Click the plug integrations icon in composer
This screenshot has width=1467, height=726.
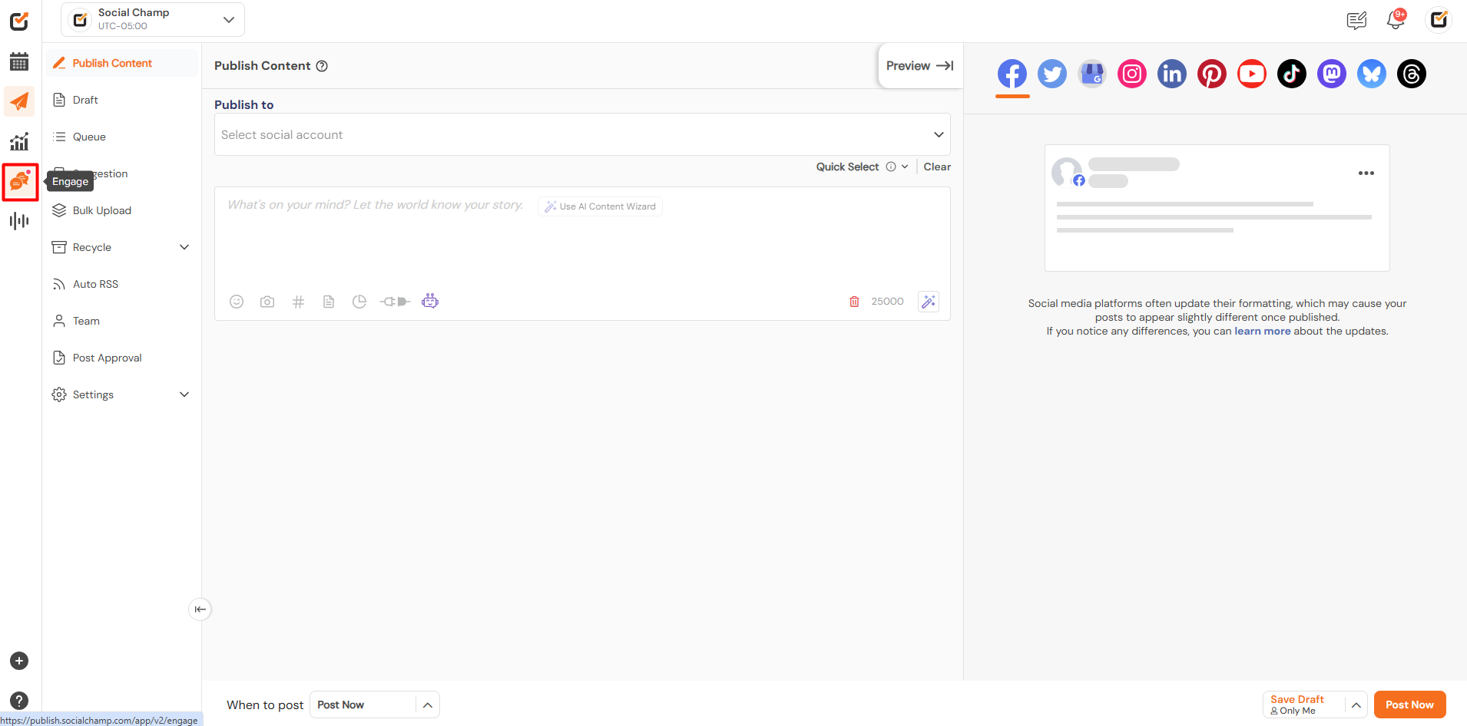395,302
